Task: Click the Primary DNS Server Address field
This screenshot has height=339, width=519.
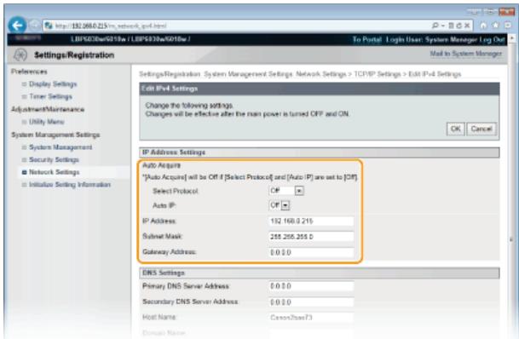Action: (x=311, y=286)
